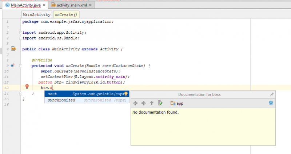Click the red error bulb on line 13
This screenshot has width=291, height=154.
[27, 86]
